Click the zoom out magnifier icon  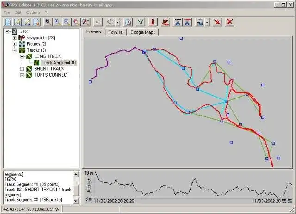coord(67,22)
